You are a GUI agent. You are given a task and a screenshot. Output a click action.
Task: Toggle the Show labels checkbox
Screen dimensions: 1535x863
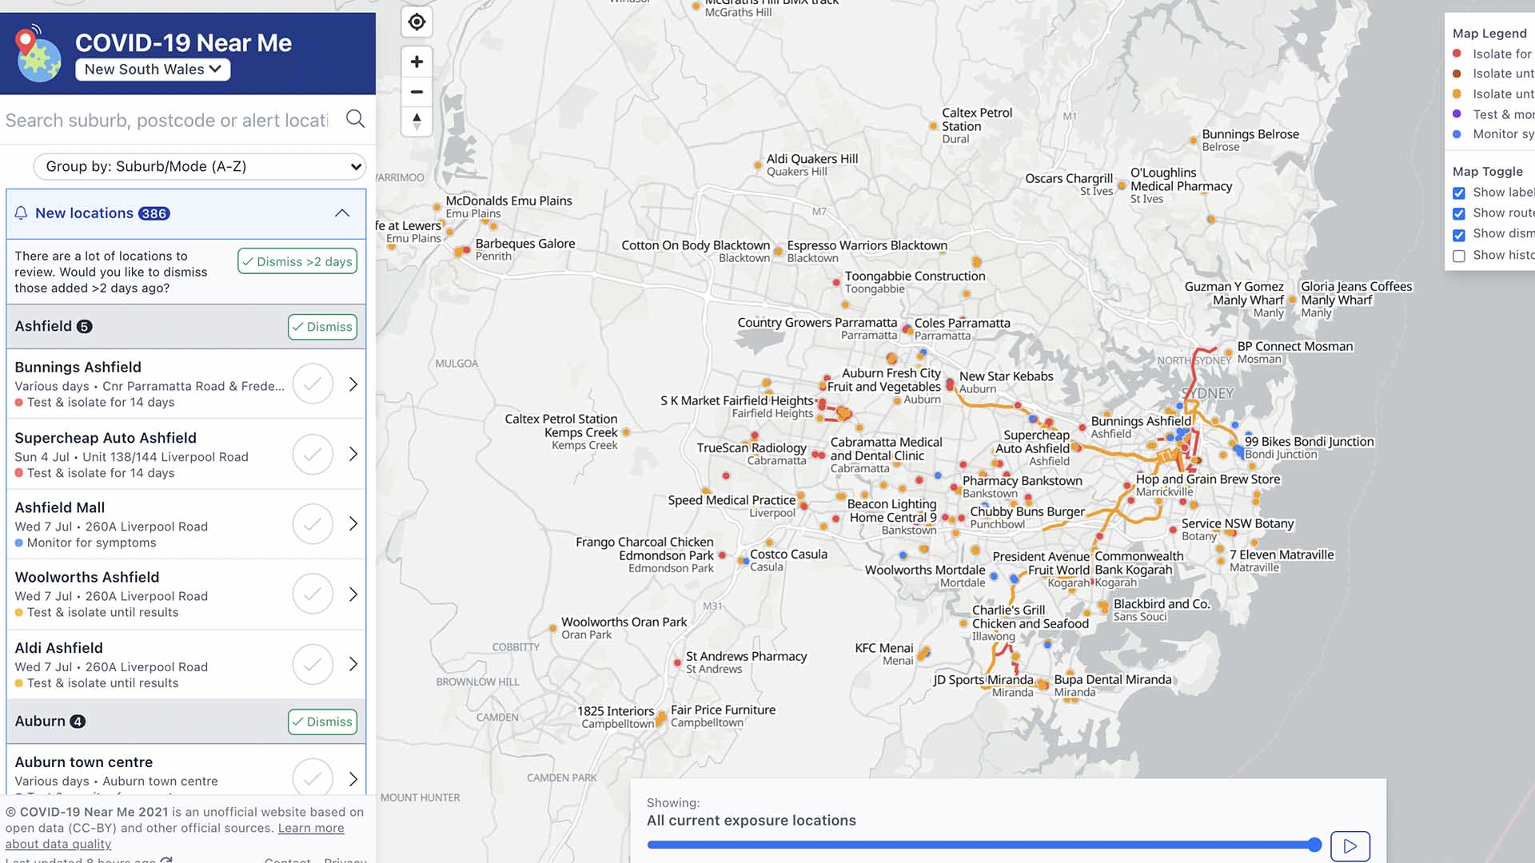pyautogui.click(x=1459, y=193)
